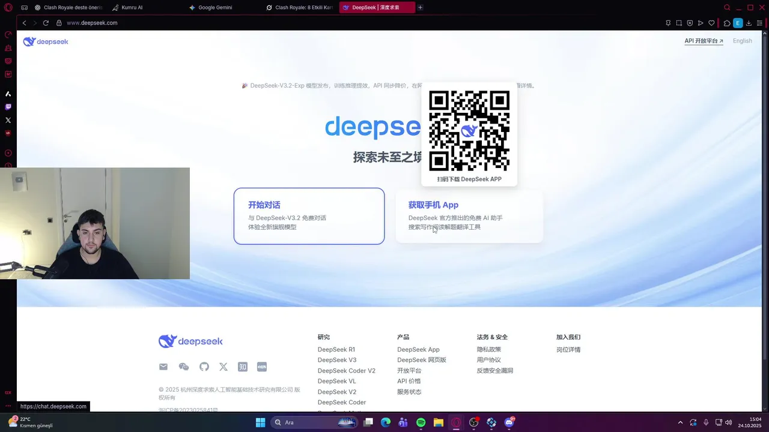
Task: Open the browser downloads icon
Action: tap(749, 23)
